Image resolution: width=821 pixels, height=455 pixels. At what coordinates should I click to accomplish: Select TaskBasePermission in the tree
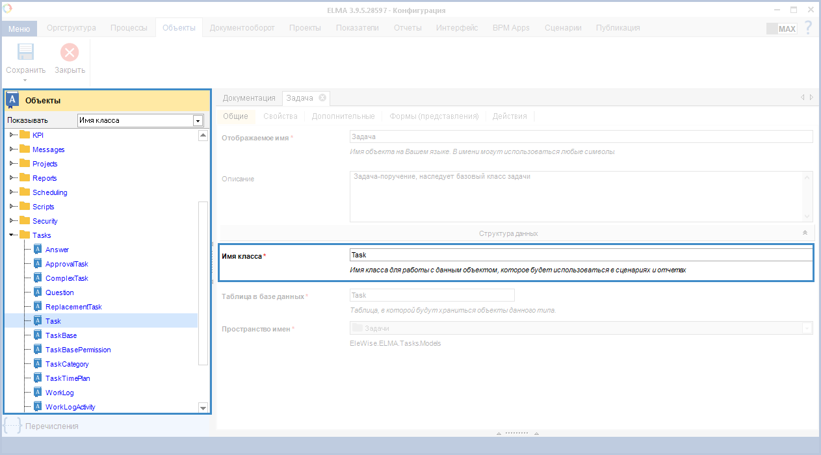click(x=78, y=350)
